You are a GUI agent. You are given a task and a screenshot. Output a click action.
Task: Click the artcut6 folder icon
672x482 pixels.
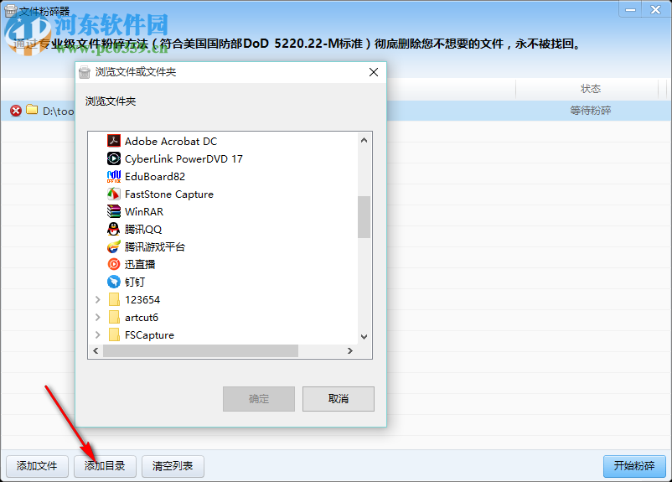click(114, 317)
